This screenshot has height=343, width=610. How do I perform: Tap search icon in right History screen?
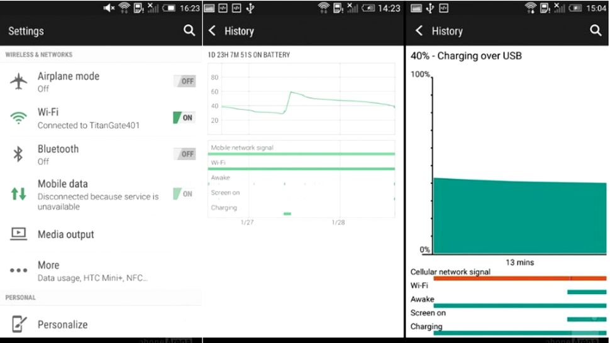596,30
